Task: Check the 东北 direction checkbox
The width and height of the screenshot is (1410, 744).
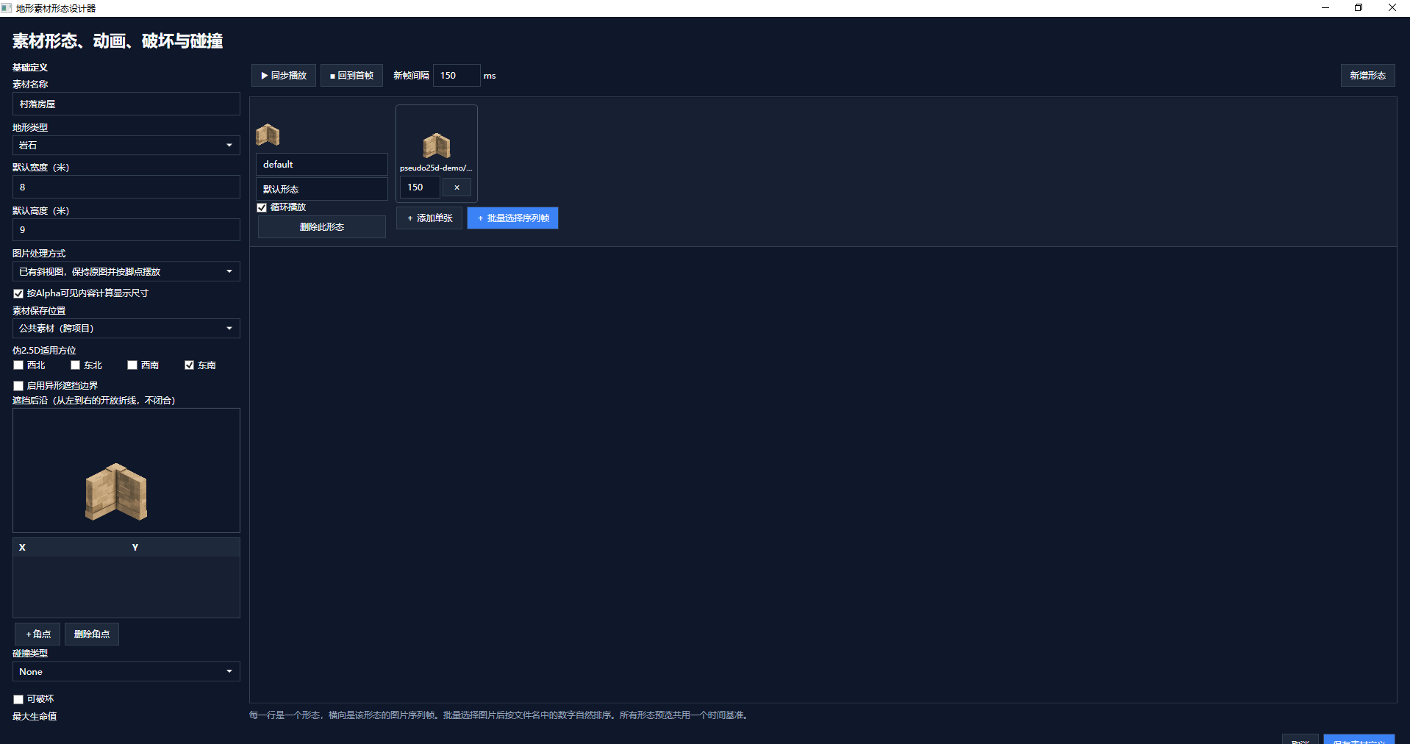Action: point(75,365)
